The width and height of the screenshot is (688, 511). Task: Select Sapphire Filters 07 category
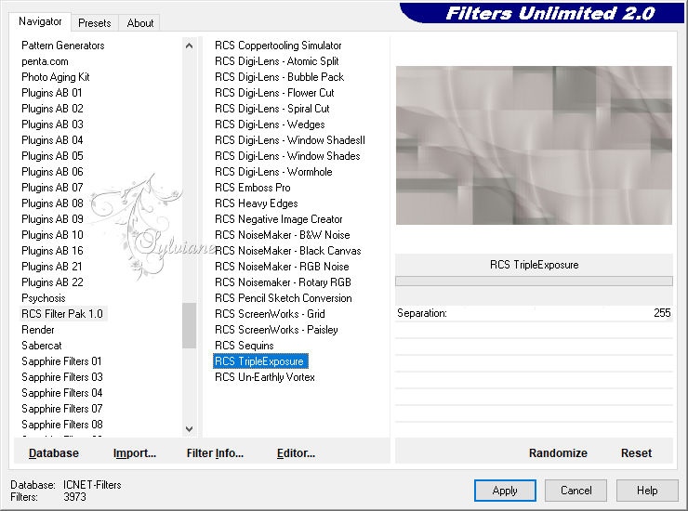(x=62, y=409)
